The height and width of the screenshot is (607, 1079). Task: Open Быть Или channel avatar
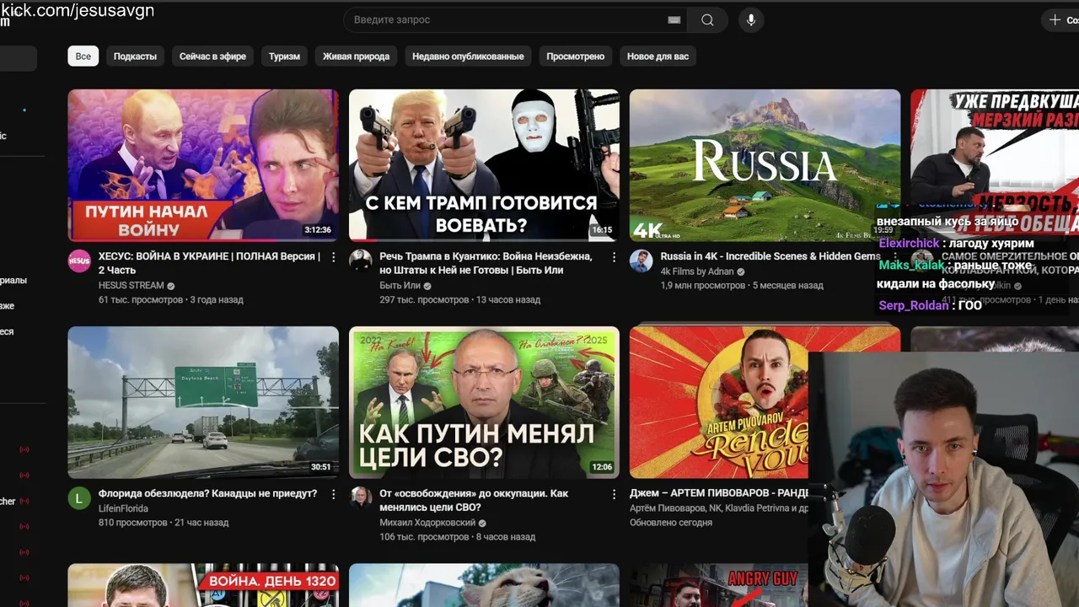tap(361, 261)
